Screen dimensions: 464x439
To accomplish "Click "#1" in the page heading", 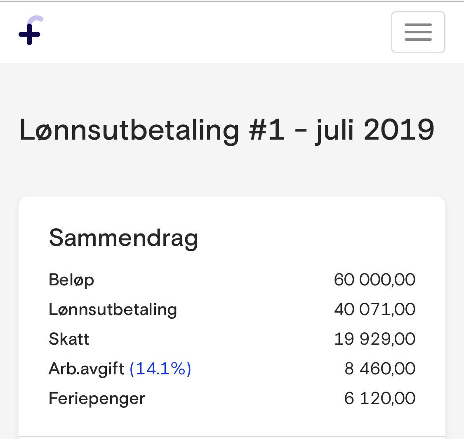I will [266, 130].
